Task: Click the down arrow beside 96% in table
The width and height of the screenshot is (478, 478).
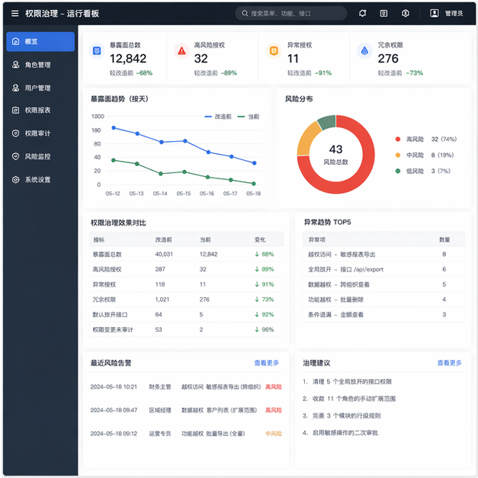Action: point(257,329)
